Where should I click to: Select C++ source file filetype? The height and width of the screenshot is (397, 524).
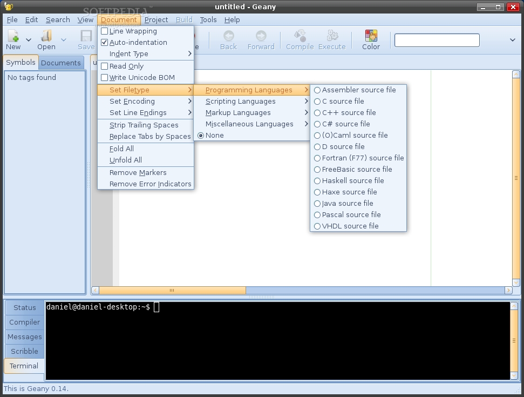point(358,113)
